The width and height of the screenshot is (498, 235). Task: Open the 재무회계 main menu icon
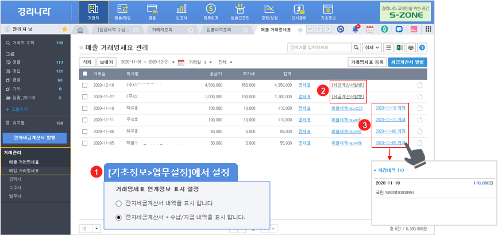tap(211, 11)
